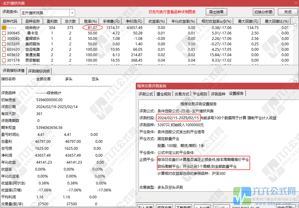Click the 导出结果 button
Image resolution: width=299 pixels, height=208 pixels.
coord(216,12)
